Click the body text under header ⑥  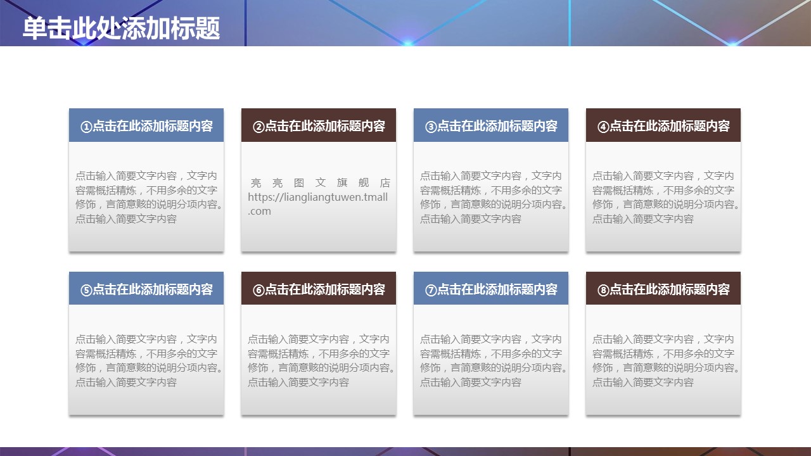tap(319, 360)
